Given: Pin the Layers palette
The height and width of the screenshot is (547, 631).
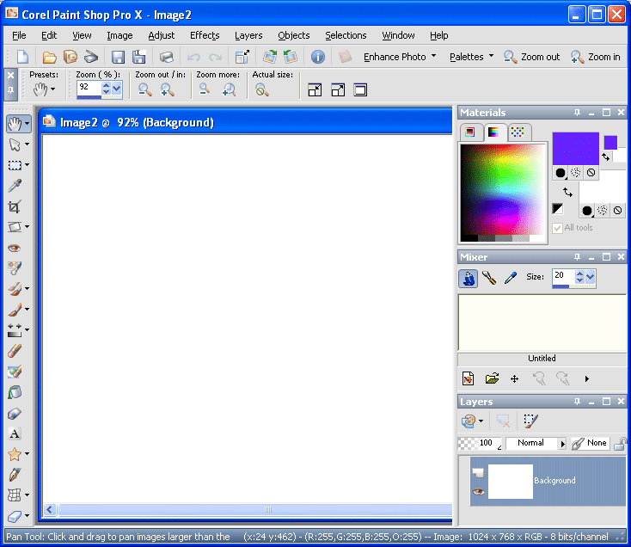Looking at the screenshot, I should (577, 402).
